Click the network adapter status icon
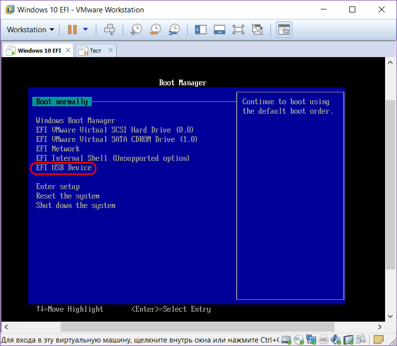The width and height of the screenshot is (397, 346). (311, 340)
